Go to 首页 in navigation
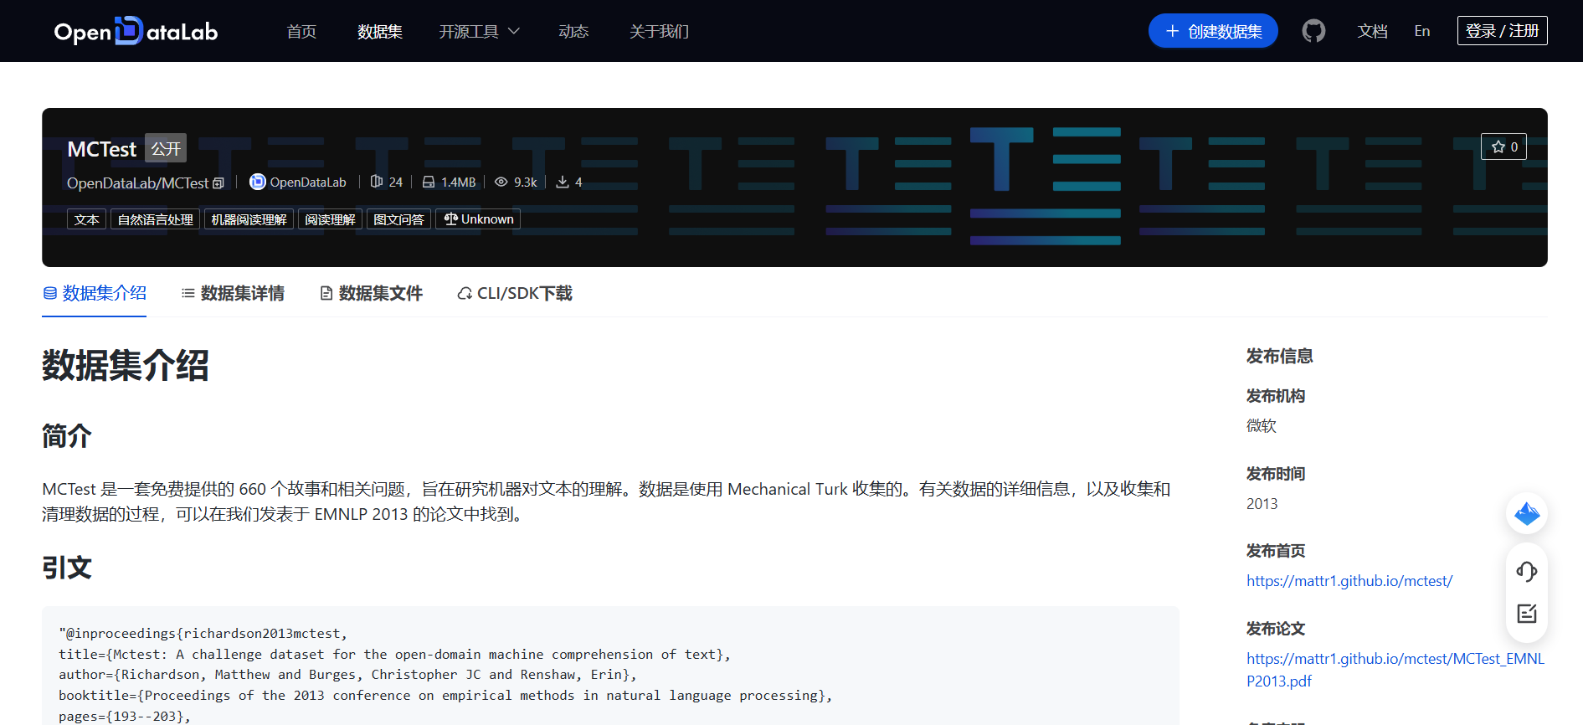 [301, 31]
